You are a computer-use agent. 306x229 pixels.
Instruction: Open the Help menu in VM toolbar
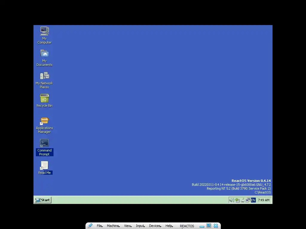(169, 226)
